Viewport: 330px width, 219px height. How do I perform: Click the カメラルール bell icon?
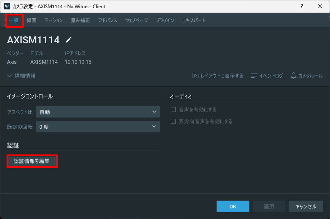tap(294, 76)
